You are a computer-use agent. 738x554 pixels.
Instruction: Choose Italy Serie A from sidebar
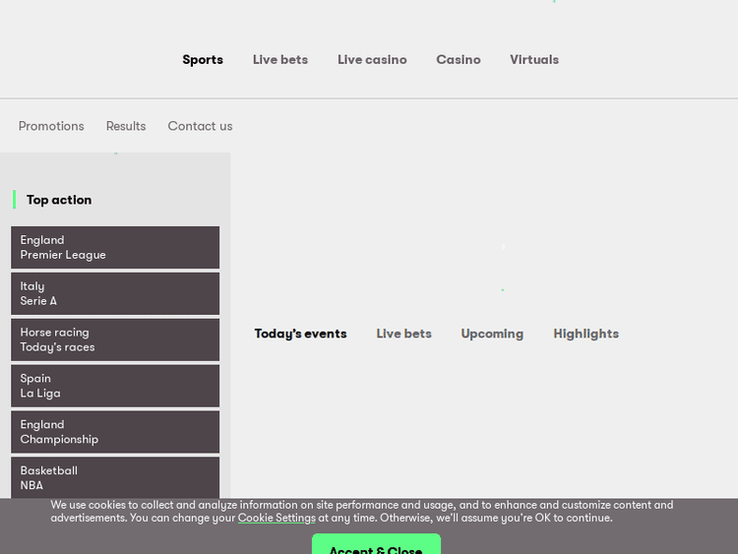pyautogui.click(x=115, y=293)
